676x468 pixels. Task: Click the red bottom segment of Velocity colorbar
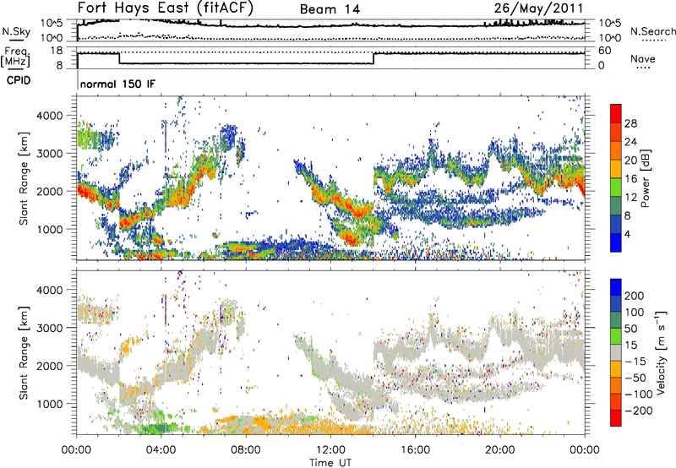click(x=616, y=418)
